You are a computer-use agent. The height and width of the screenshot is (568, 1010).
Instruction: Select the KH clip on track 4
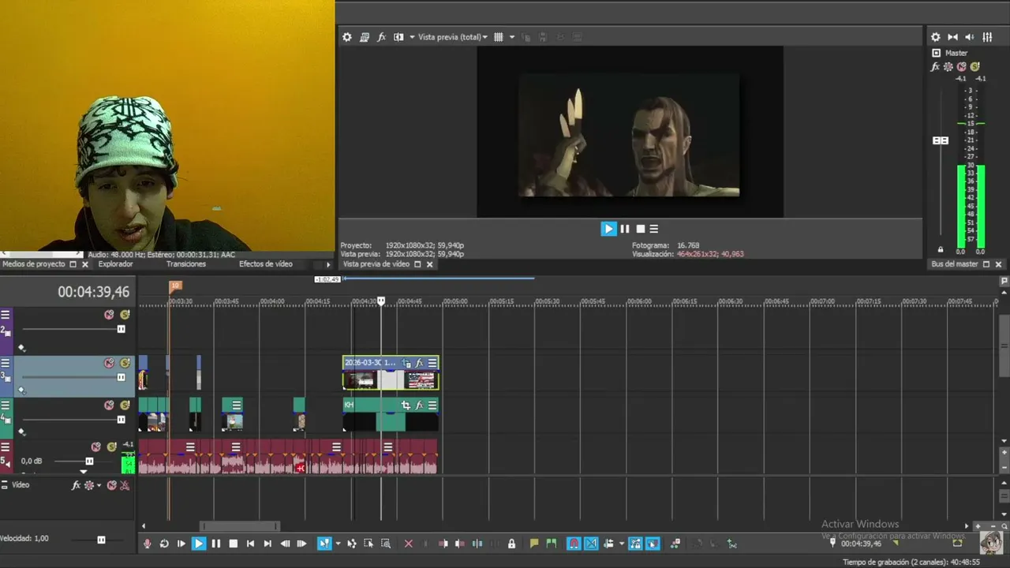[391, 416]
